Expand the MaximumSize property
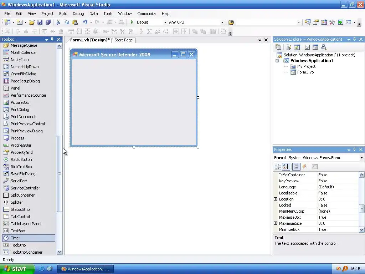Viewport: 365px width, 274px height. (x=276, y=223)
